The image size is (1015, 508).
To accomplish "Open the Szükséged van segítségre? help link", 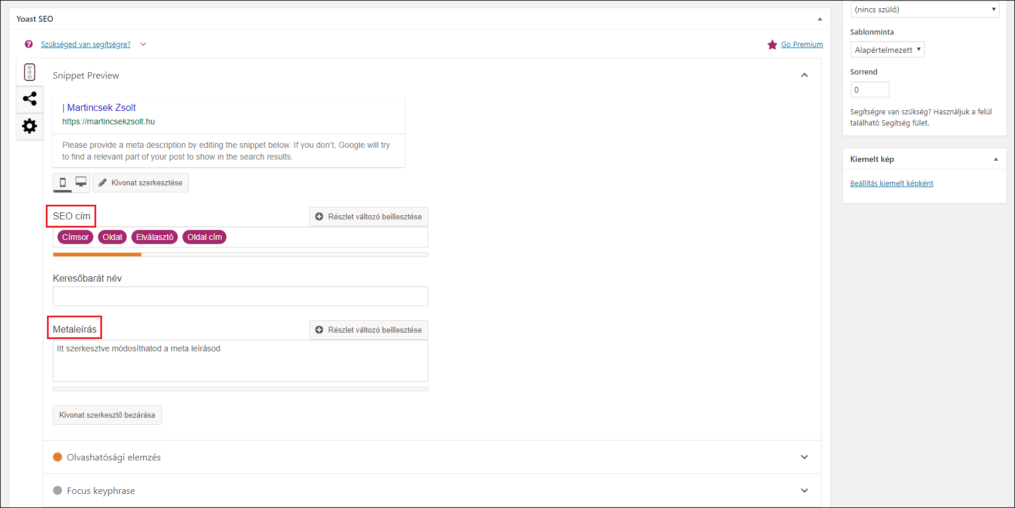I will (x=86, y=44).
